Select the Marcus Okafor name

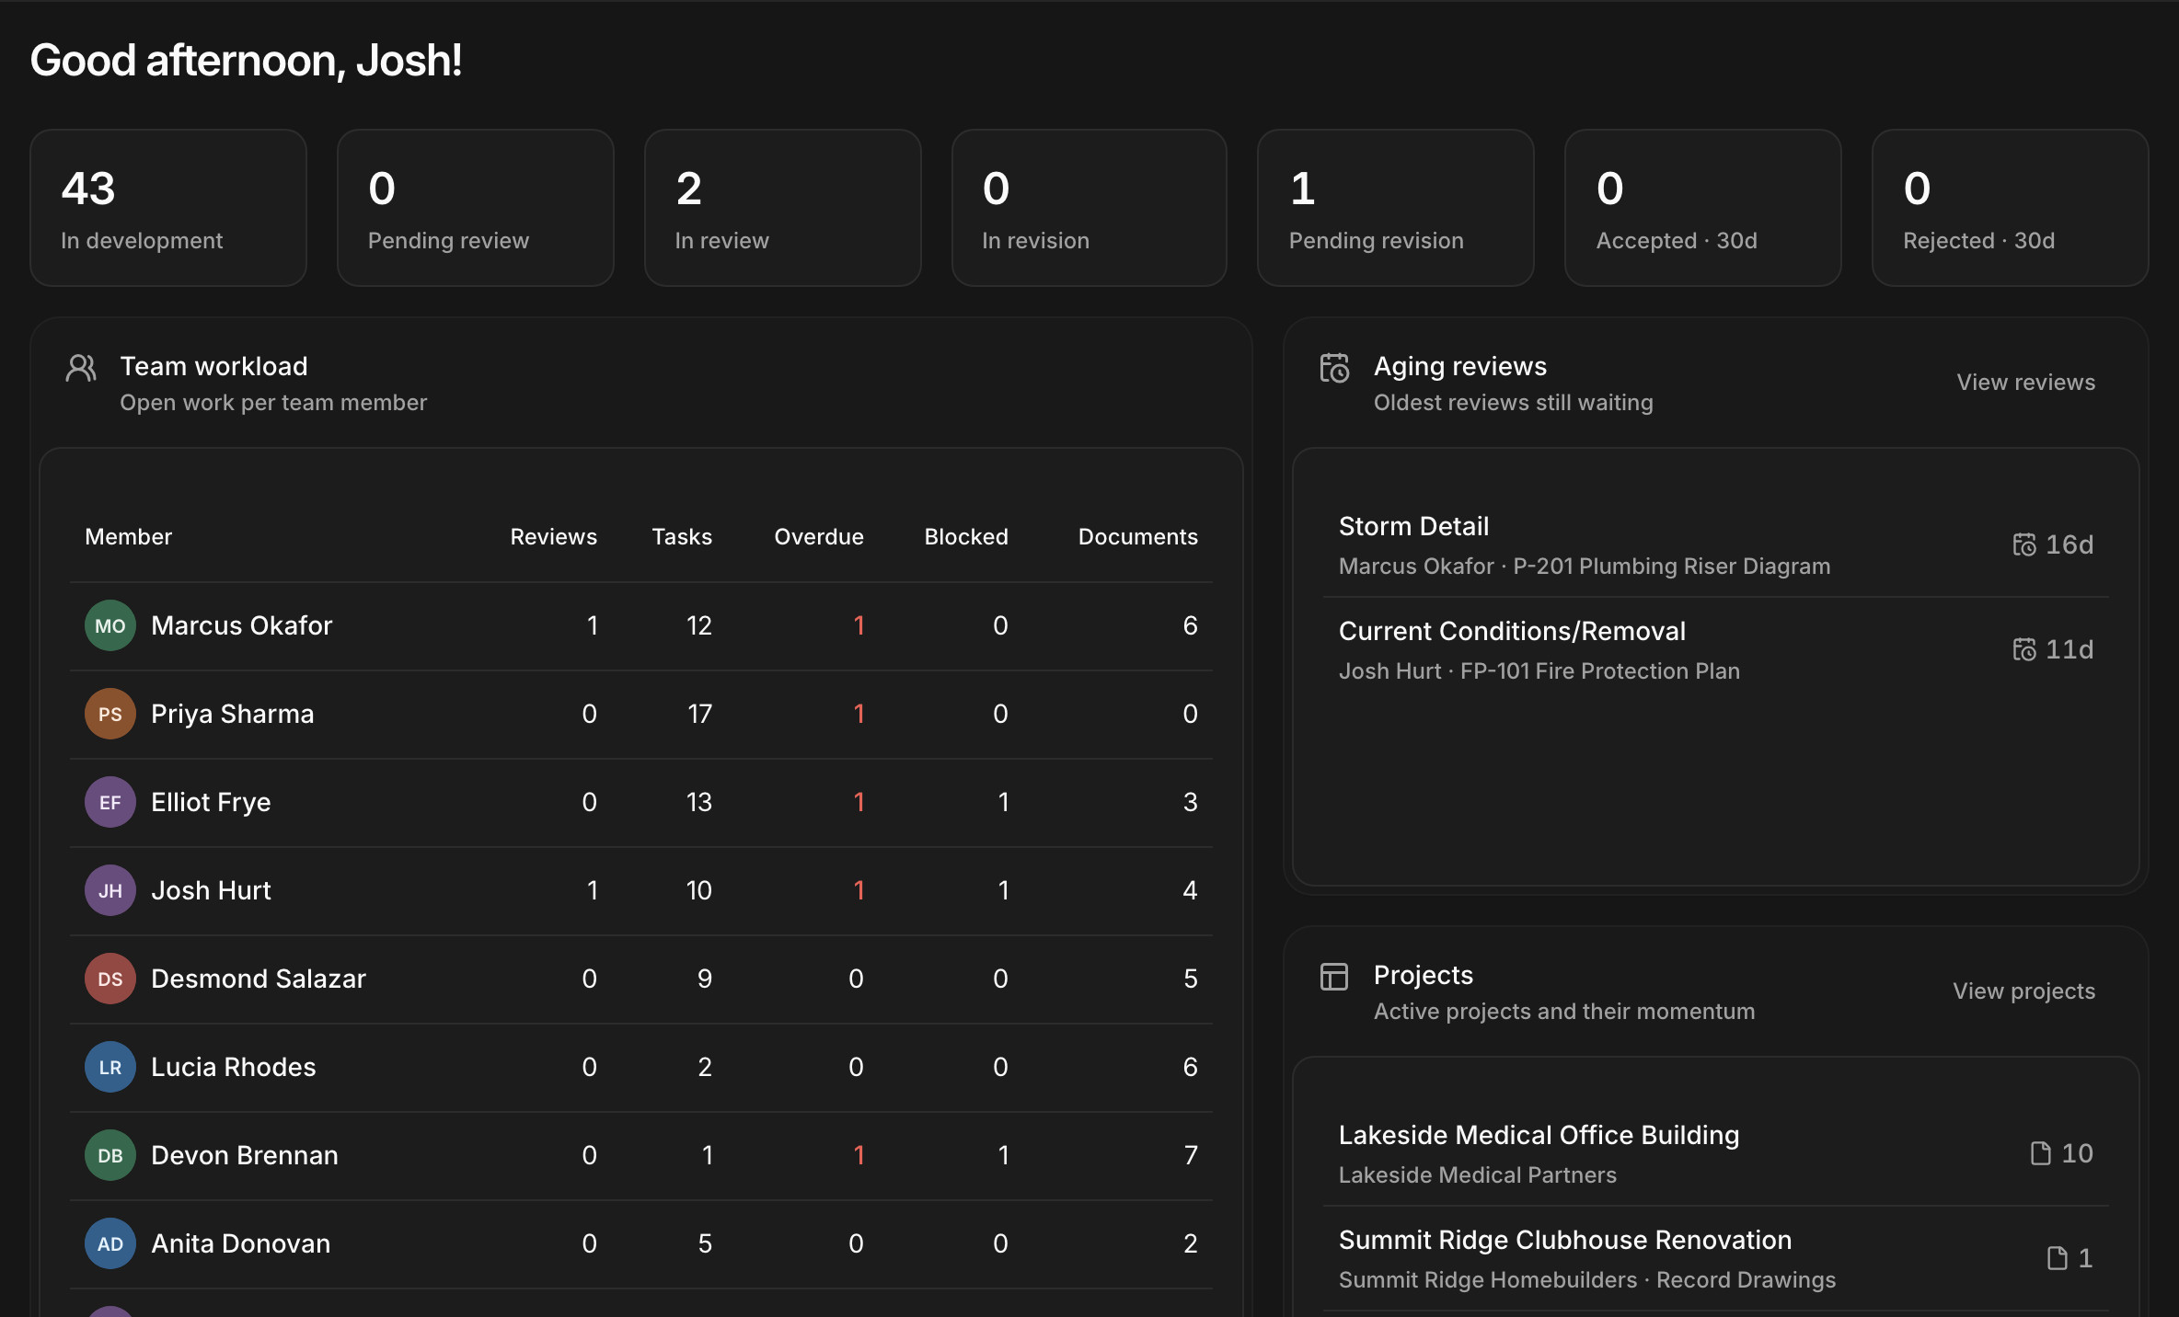click(241, 625)
